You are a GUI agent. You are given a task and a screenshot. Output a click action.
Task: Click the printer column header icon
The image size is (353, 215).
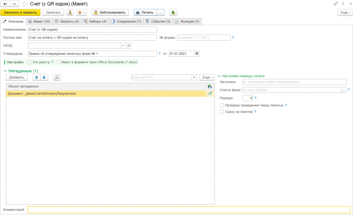tap(210, 86)
